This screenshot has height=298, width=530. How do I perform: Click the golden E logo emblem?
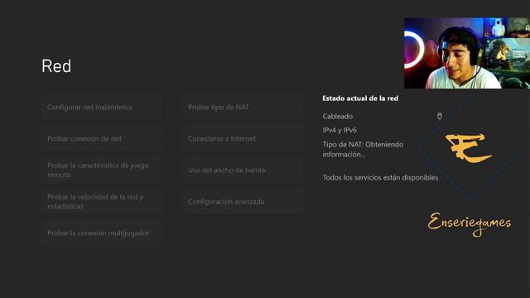pos(469,147)
